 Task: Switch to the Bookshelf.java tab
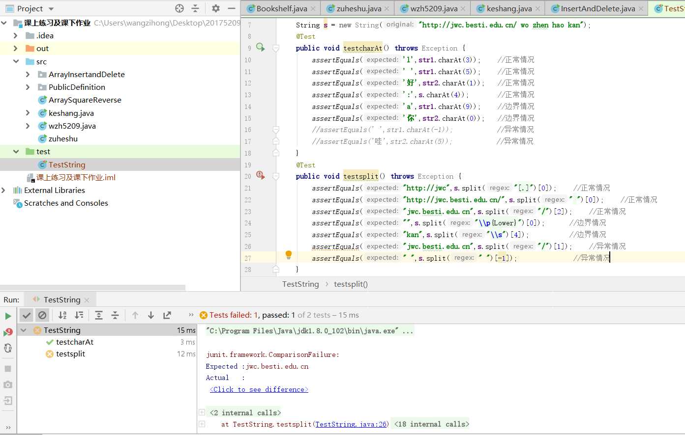(281, 8)
